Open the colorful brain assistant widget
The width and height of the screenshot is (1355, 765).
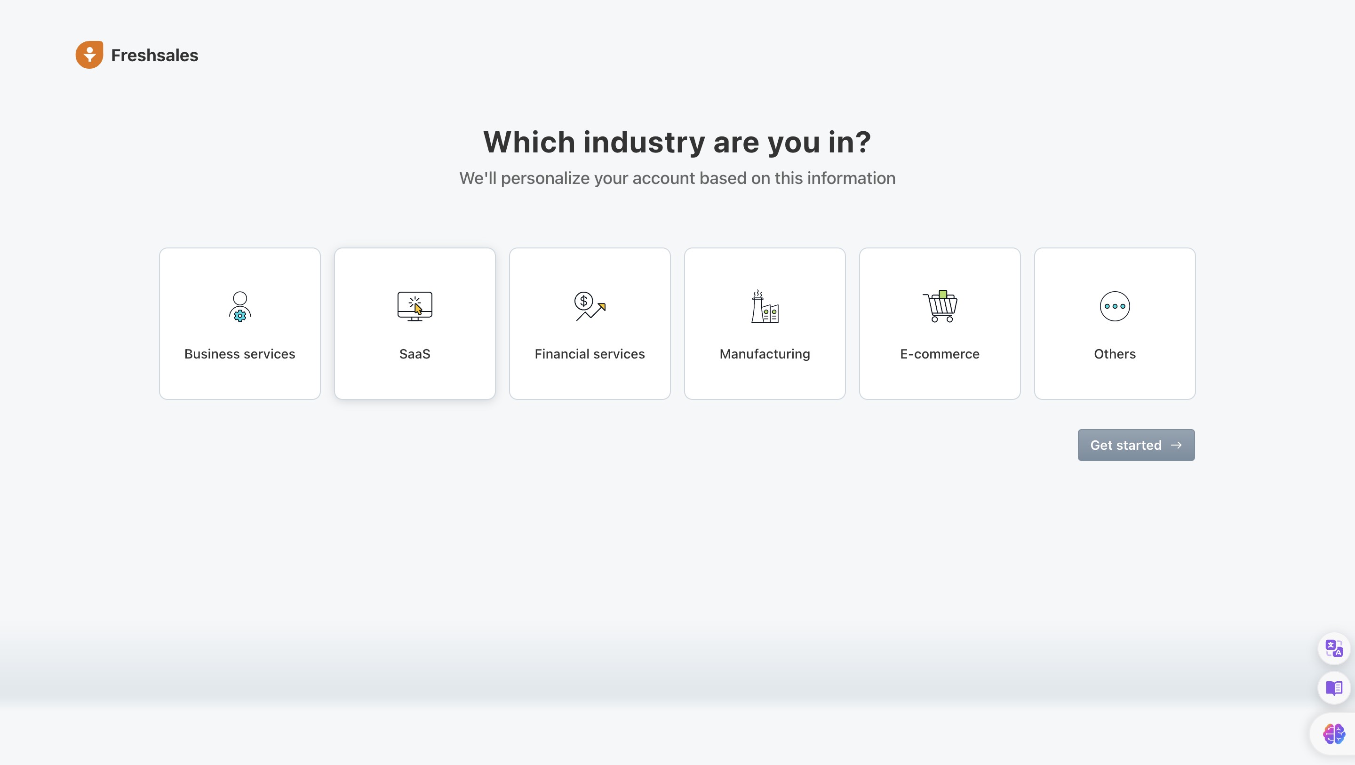coord(1333,733)
